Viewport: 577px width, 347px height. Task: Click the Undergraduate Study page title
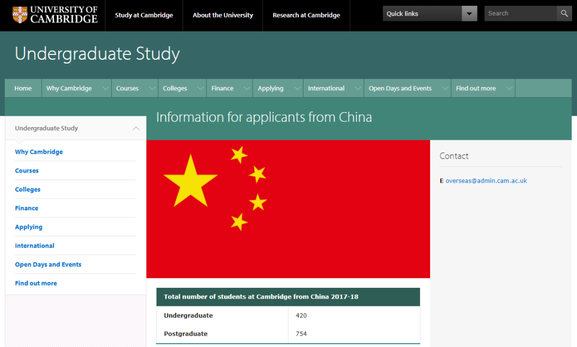tap(97, 54)
